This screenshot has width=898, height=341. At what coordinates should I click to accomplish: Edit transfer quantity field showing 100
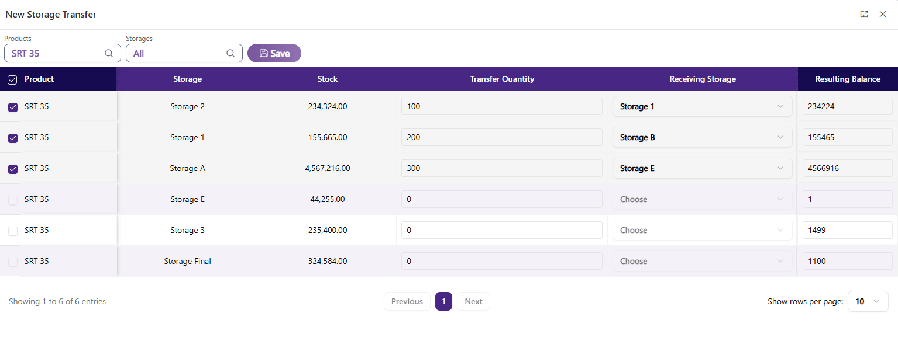501,107
